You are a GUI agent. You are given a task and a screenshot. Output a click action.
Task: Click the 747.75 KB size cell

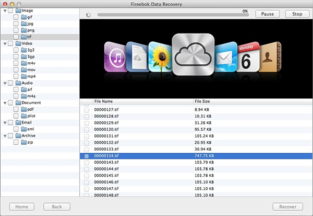[204, 156]
